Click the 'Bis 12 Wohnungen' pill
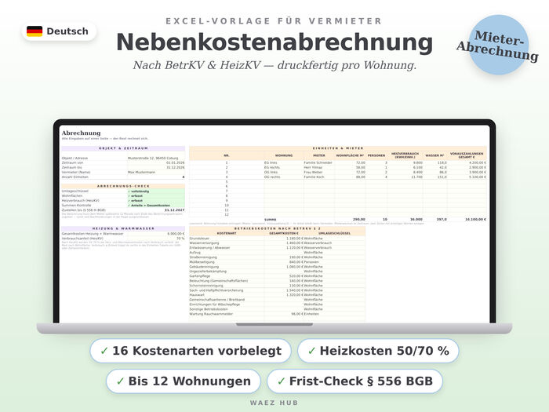 click(183, 381)
